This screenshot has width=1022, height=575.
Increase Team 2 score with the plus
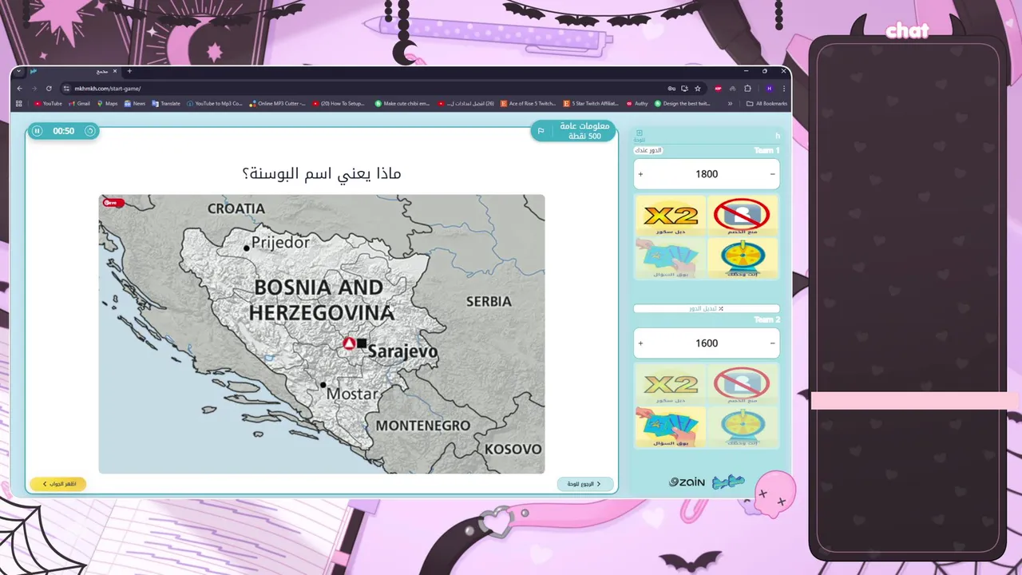[x=640, y=343]
